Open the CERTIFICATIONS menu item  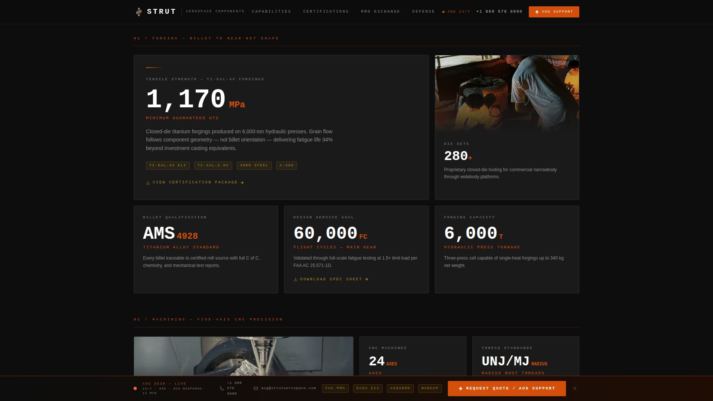tap(326, 12)
